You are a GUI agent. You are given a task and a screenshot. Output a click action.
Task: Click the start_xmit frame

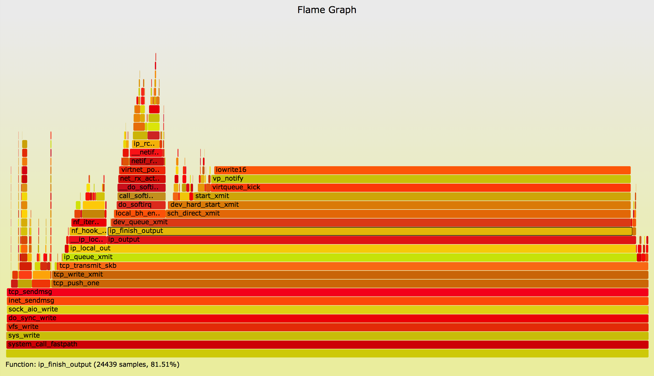pos(412,196)
